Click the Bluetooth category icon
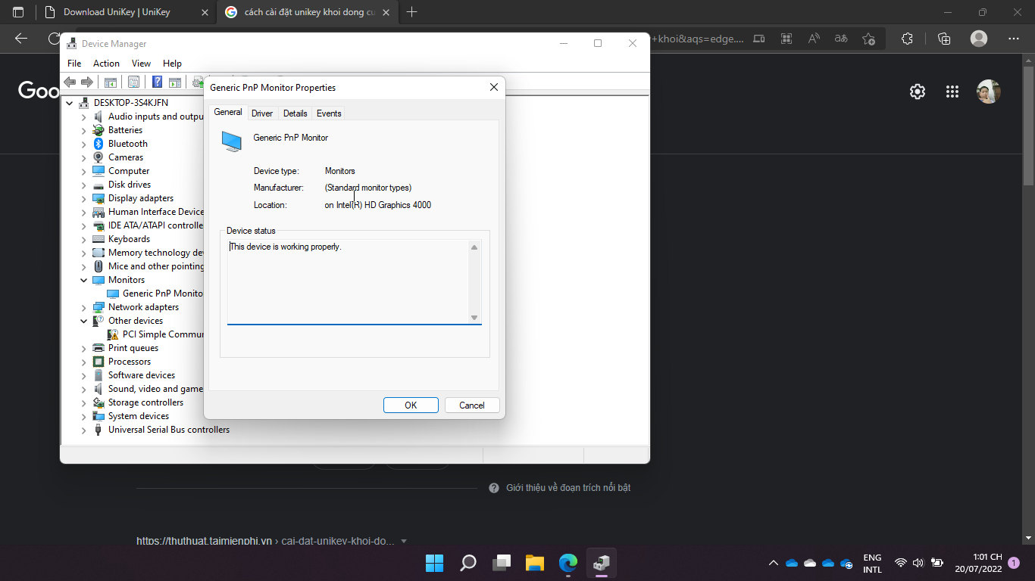 98,144
